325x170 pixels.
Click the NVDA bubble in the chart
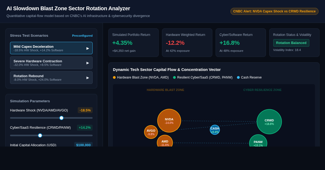[x=169, y=121]
